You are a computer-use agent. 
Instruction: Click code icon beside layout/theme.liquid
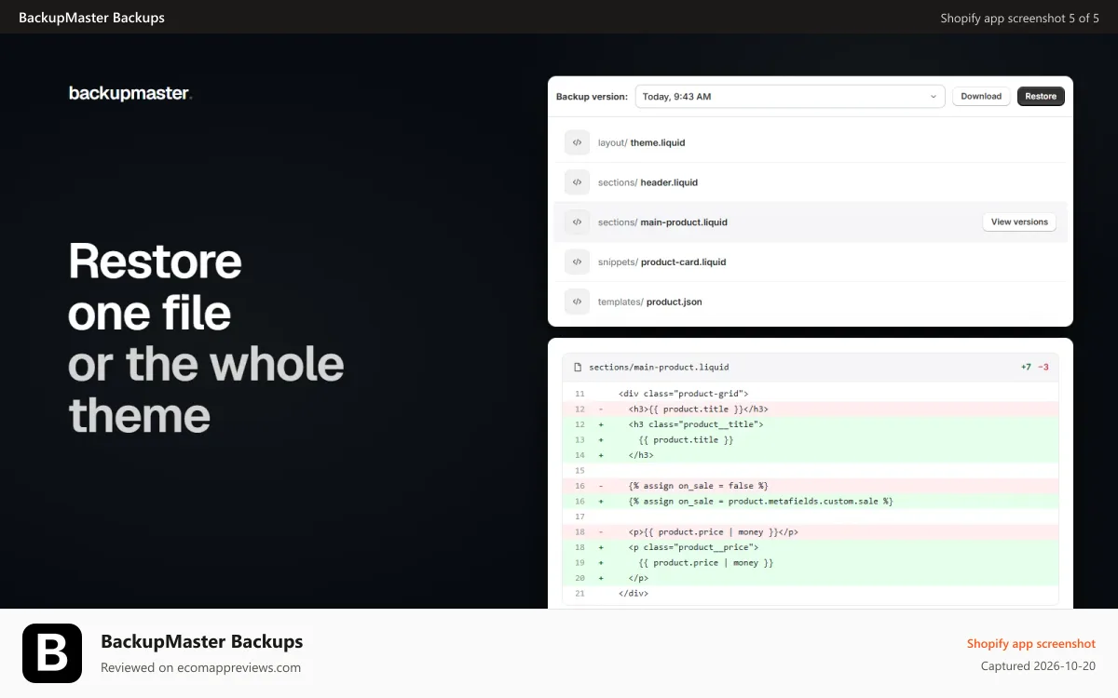point(577,142)
